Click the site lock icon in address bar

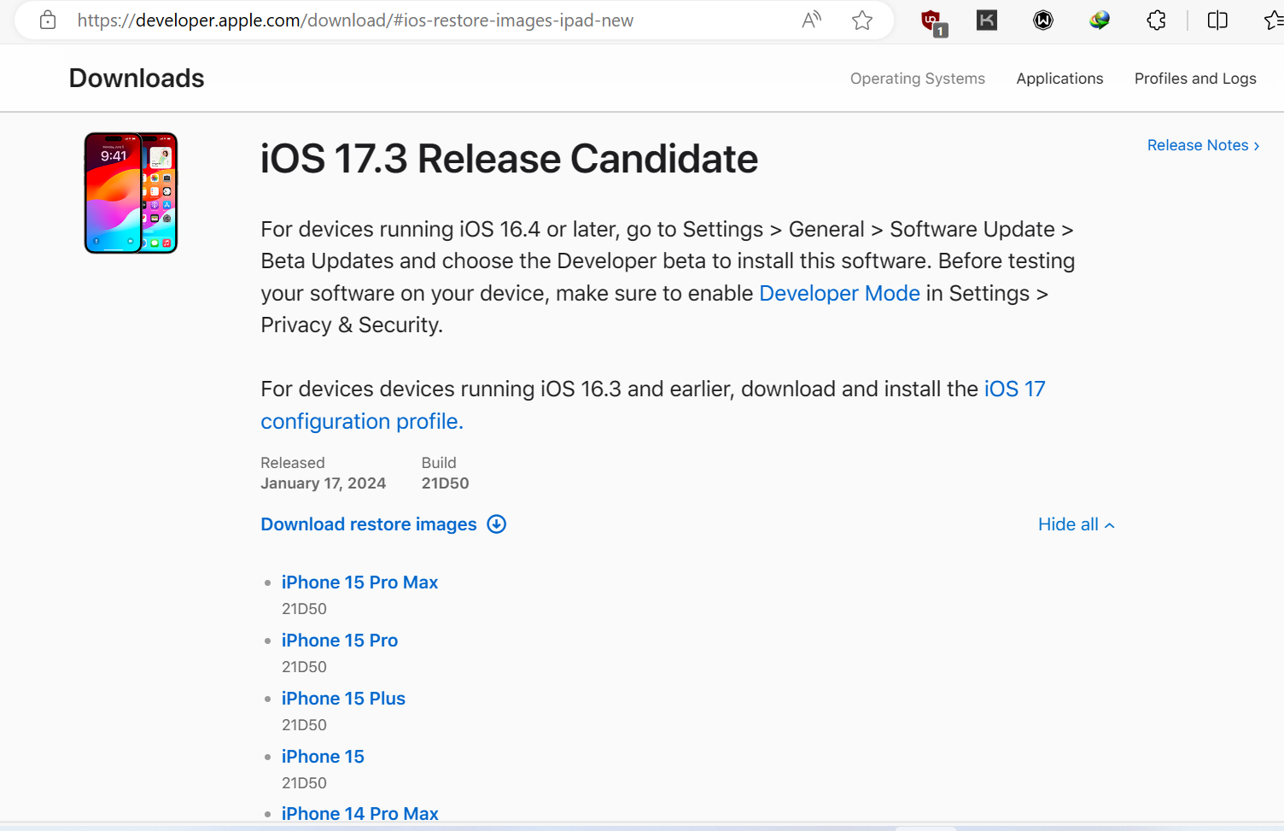(x=48, y=20)
